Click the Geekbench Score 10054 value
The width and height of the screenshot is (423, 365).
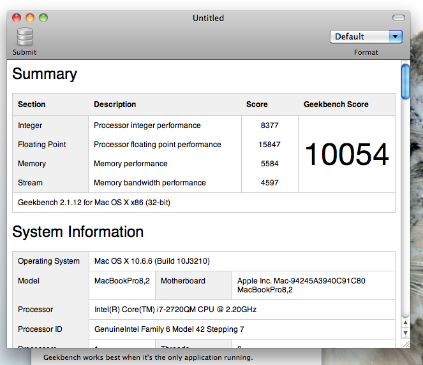click(x=346, y=154)
